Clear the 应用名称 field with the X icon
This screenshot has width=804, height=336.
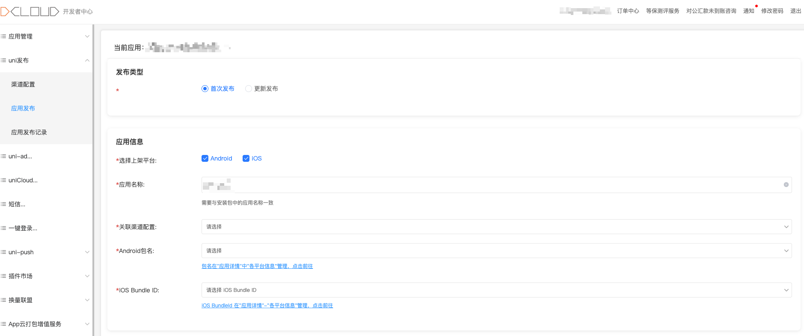(786, 185)
